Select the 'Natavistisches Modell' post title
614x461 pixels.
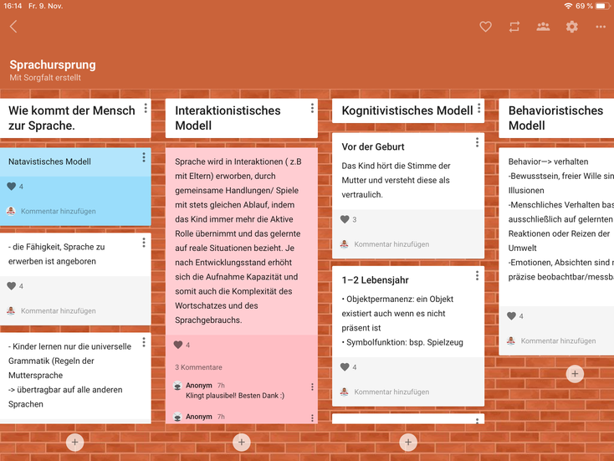[x=49, y=161]
